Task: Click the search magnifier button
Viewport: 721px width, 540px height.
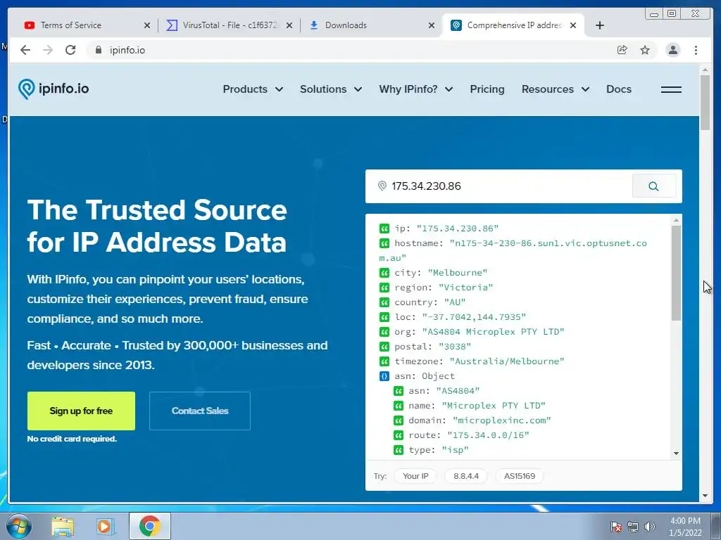Action: [x=653, y=186]
